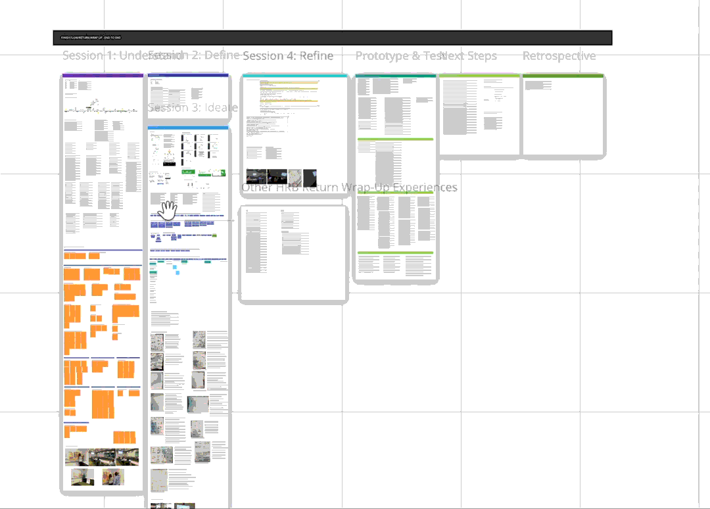Open the Next Steps frame with light-green header

click(479, 116)
